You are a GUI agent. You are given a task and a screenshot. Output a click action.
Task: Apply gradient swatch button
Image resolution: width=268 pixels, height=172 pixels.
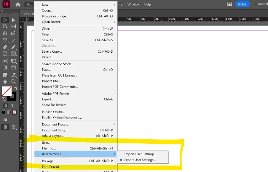coord(9,112)
